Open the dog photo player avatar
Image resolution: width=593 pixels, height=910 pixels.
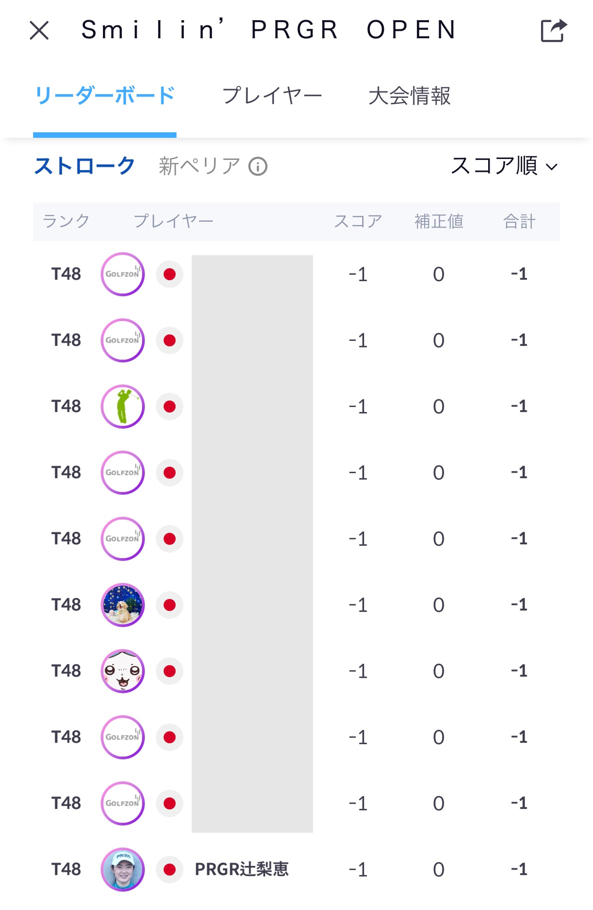[122, 605]
